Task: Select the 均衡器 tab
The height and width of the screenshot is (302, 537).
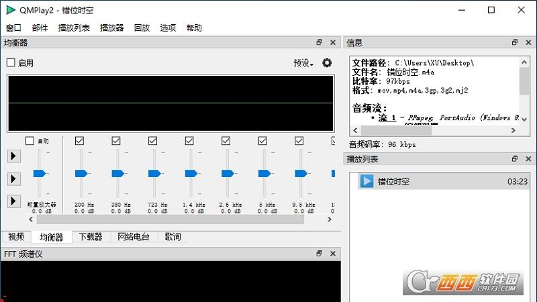Action: [x=52, y=237]
